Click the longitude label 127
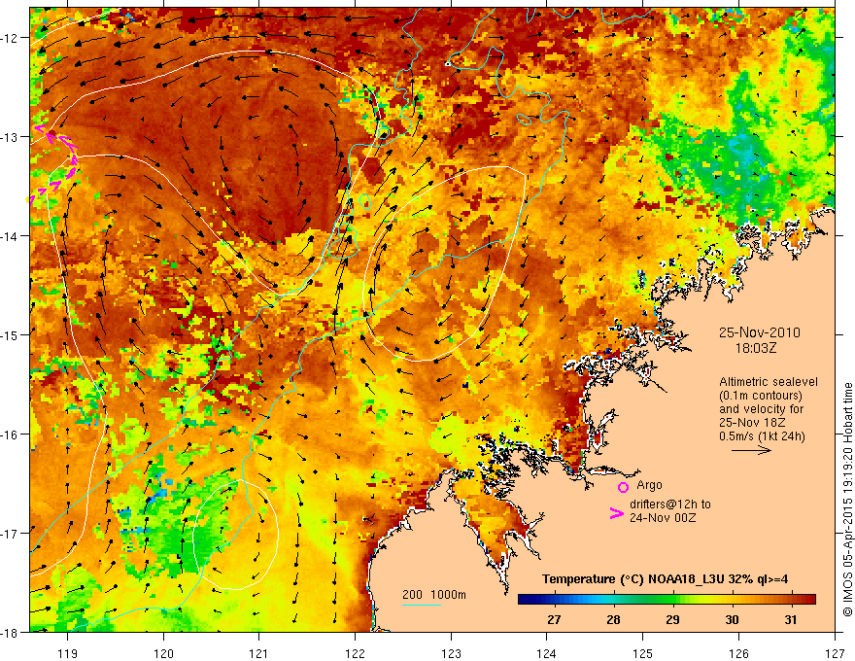 835,653
